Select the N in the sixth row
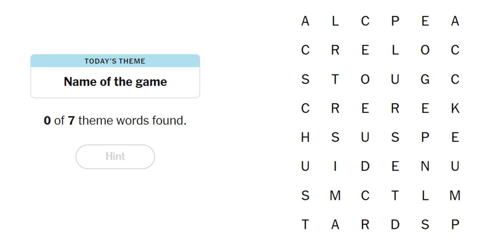This screenshot has width=502, height=251. 425,166
